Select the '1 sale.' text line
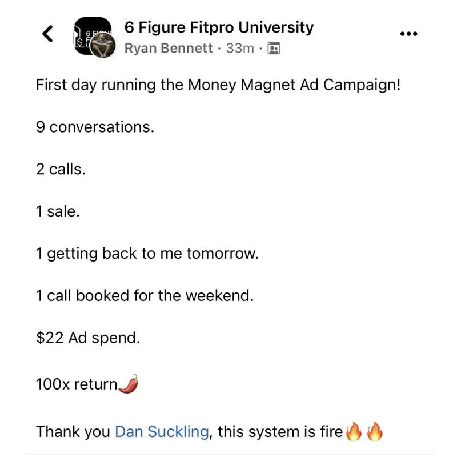Screen dimensions: 457x457 click(58, 211)
